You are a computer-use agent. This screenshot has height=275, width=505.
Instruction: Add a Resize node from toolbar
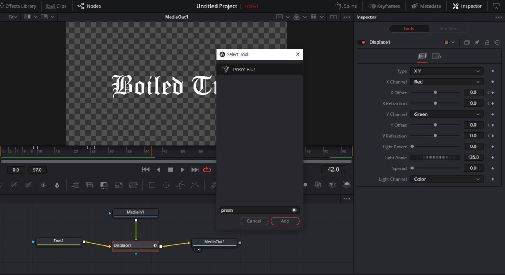click(x=119, y=185)
